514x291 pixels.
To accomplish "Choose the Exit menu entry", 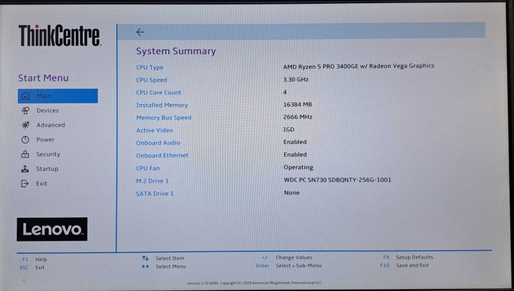I will [x=42, y=184].
